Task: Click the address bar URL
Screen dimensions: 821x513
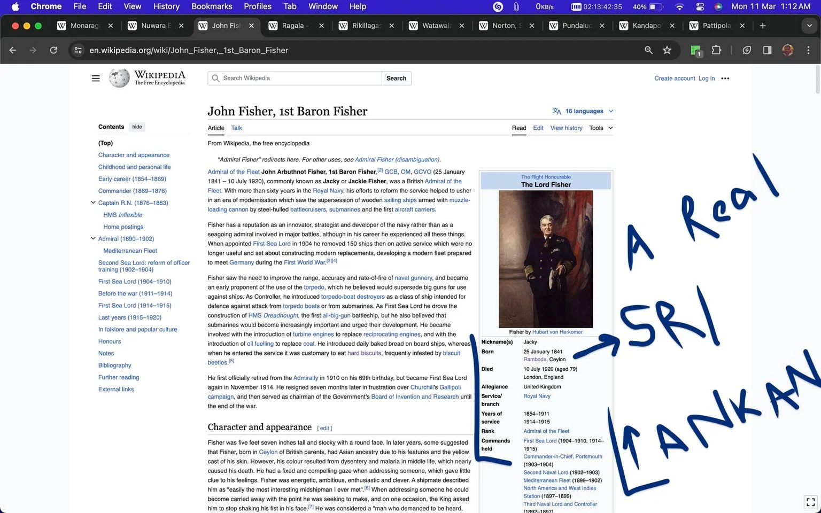Action: [x=189, y=50]
